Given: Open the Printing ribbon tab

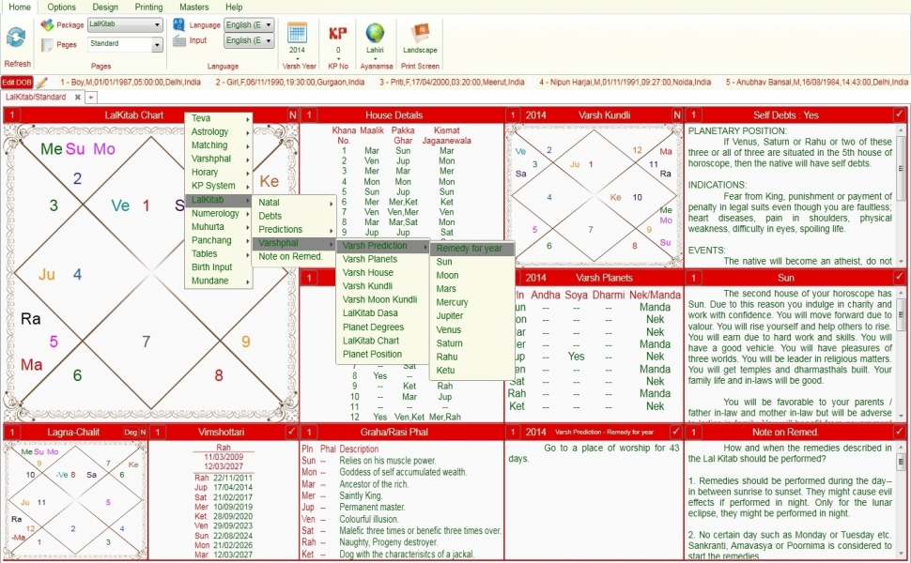Looking at the screenshot, I should coord(148,7).
